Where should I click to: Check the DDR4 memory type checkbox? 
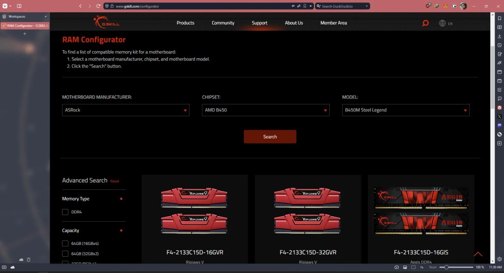tap(65, 212)
